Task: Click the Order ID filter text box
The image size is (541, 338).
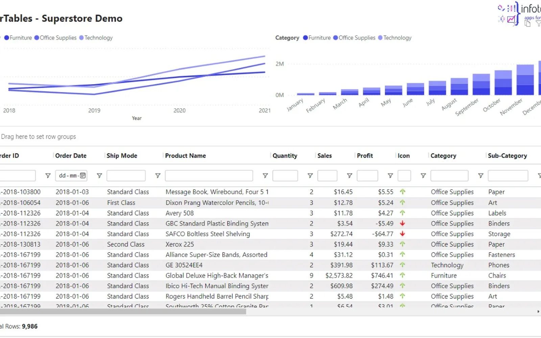Action: (17, 175)
